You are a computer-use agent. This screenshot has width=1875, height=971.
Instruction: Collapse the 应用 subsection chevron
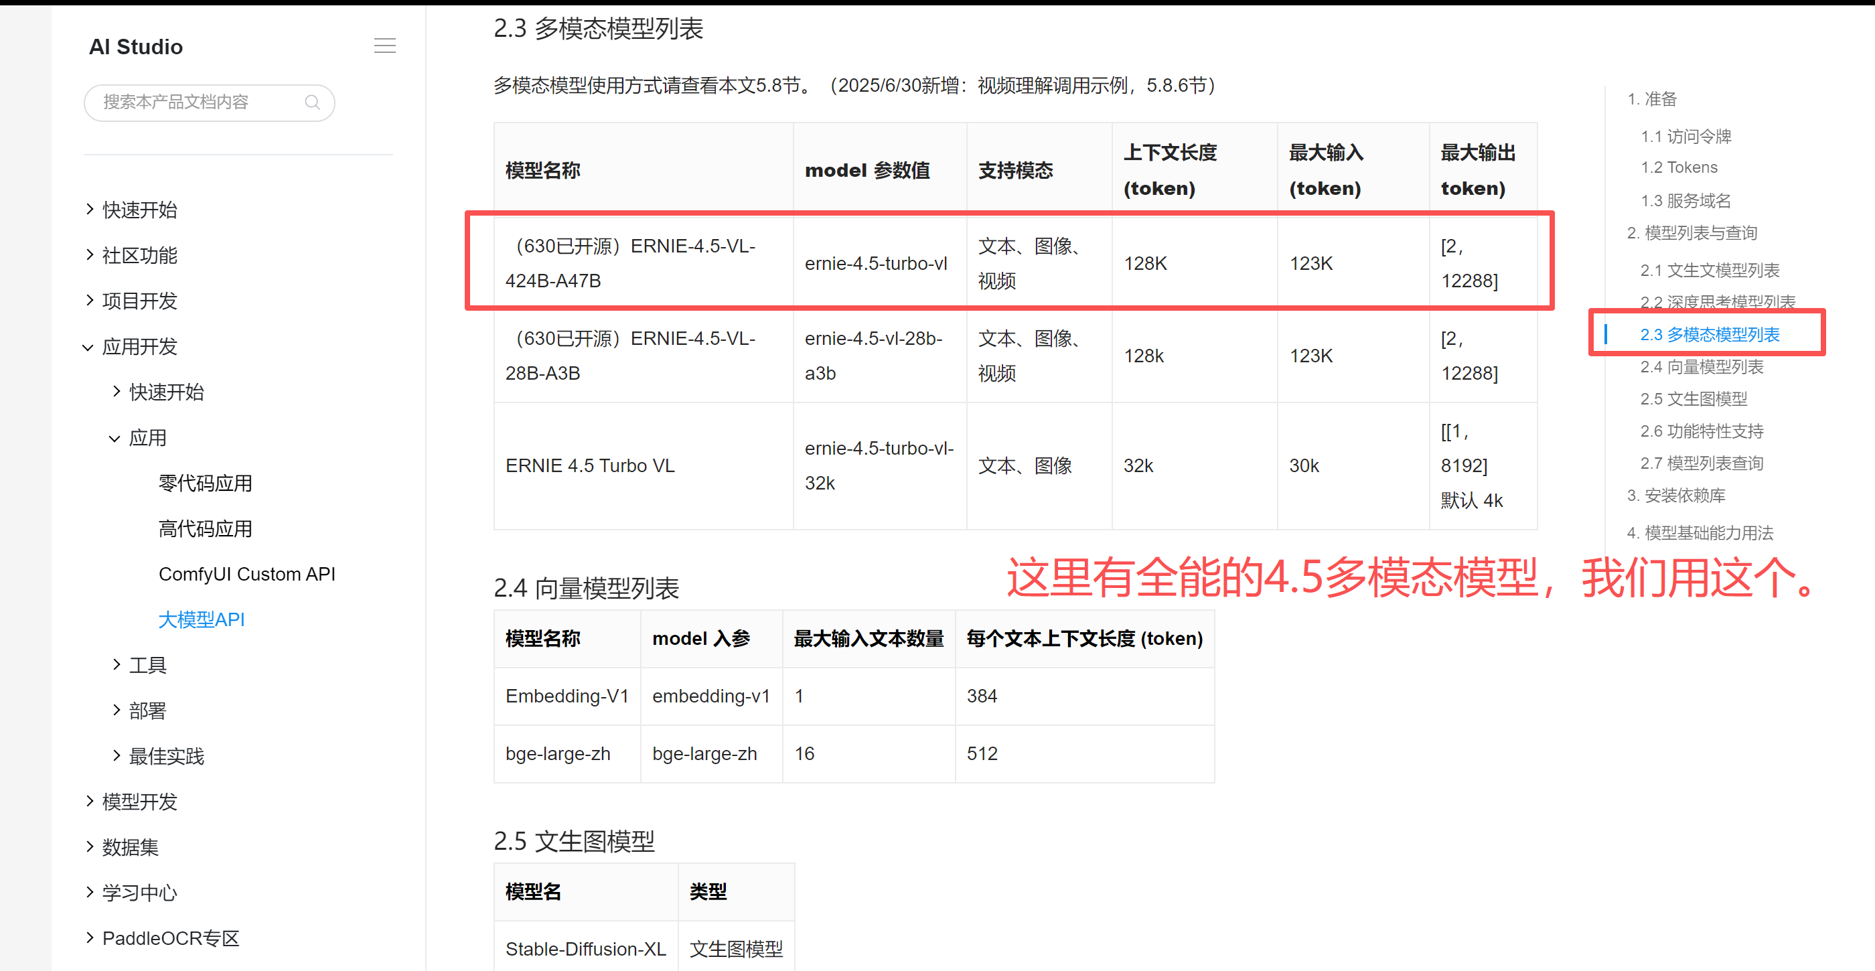click(x=115, y=437)
